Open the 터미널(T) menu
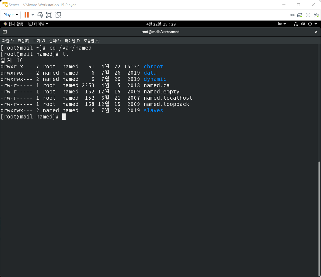 [x=72, y=41]
